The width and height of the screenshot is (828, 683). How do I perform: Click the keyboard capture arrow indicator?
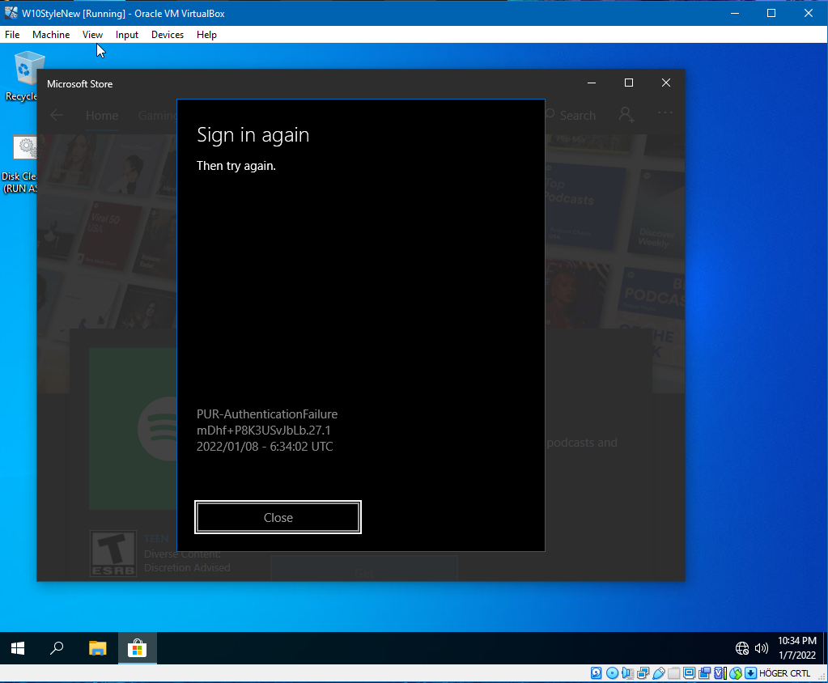pos(750,673)
